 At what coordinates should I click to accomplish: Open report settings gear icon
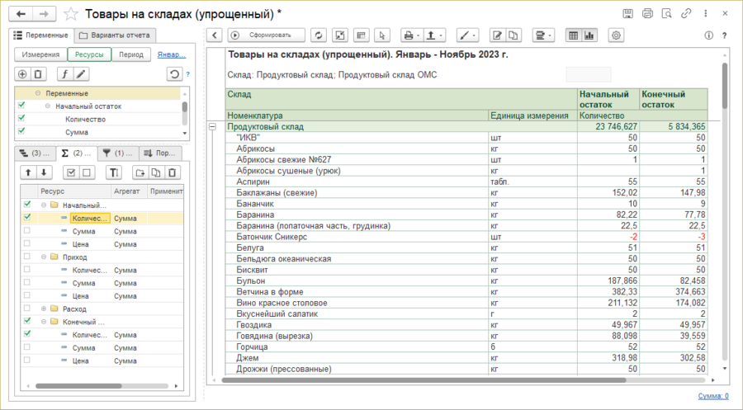pyautogui.click(x=616, y=35)
